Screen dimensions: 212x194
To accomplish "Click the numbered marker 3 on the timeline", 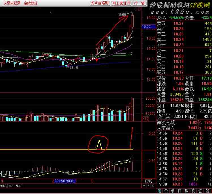I will pos(92,181).
